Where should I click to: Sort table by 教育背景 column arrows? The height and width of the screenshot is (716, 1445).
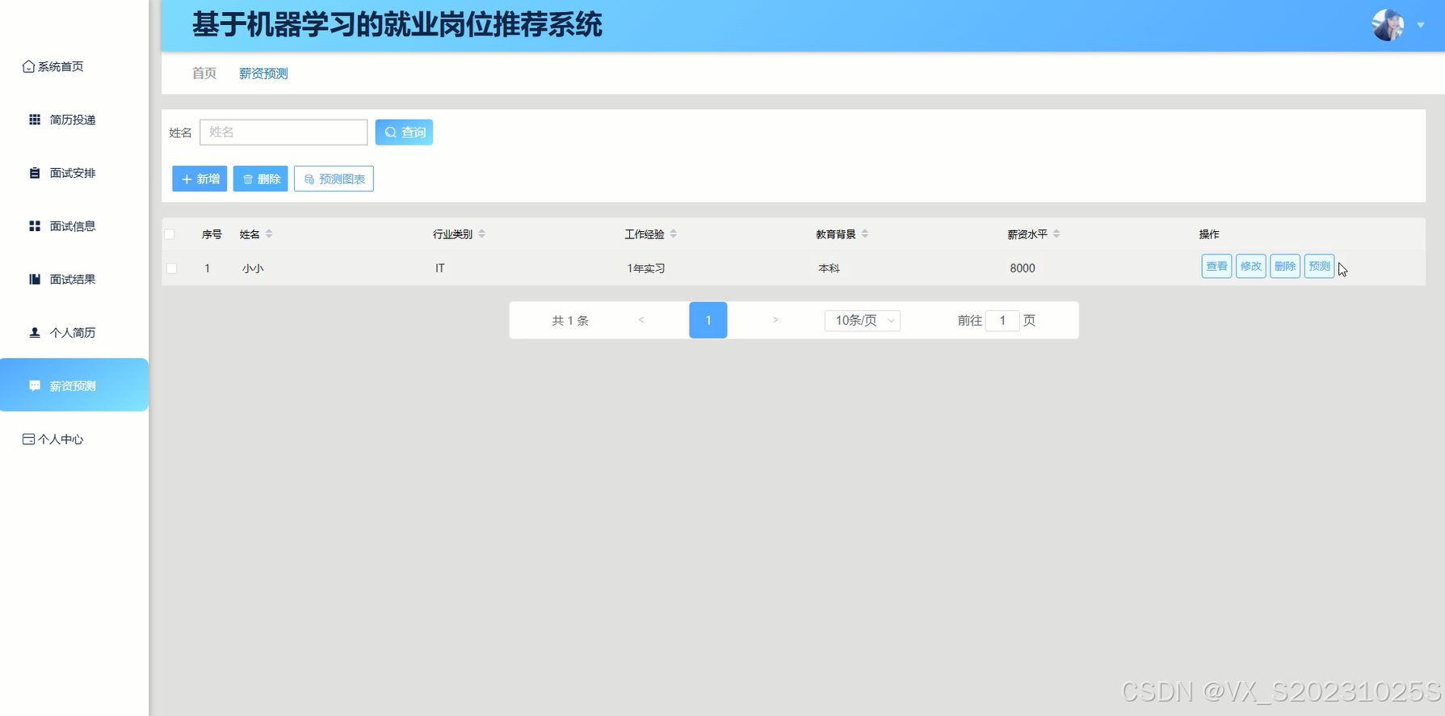[x=864, y=234]
